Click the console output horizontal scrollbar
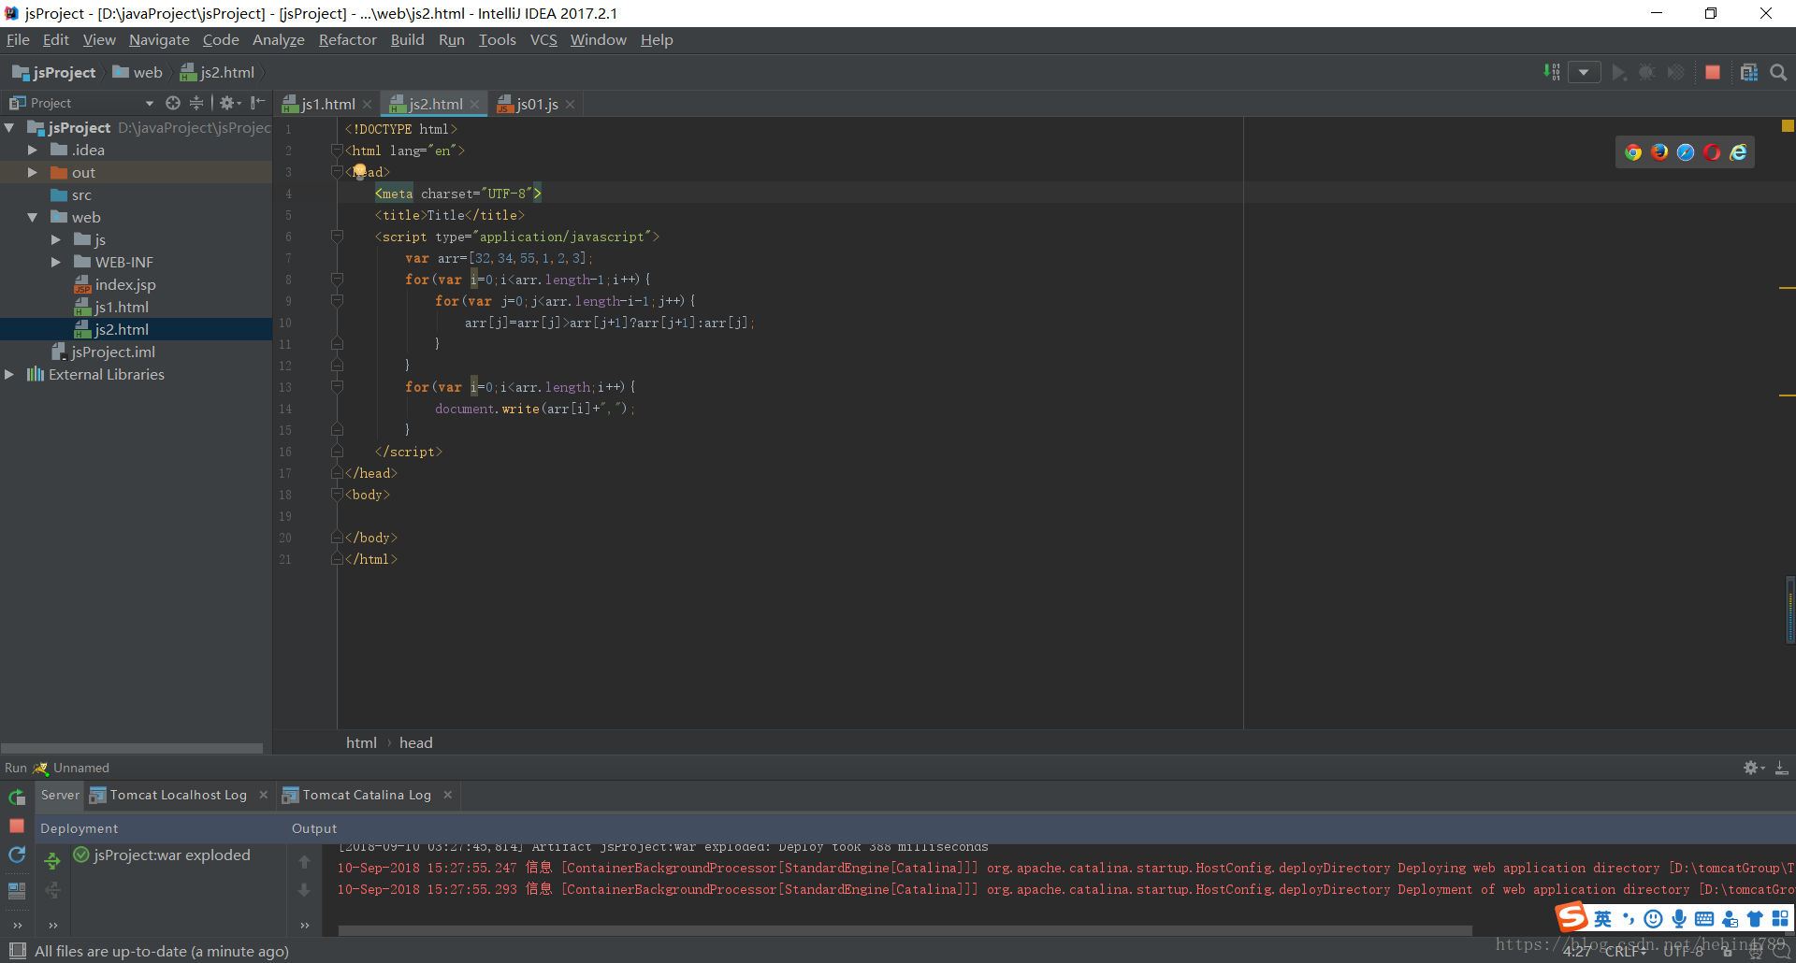1796x963 pixels. click(905, 930)
